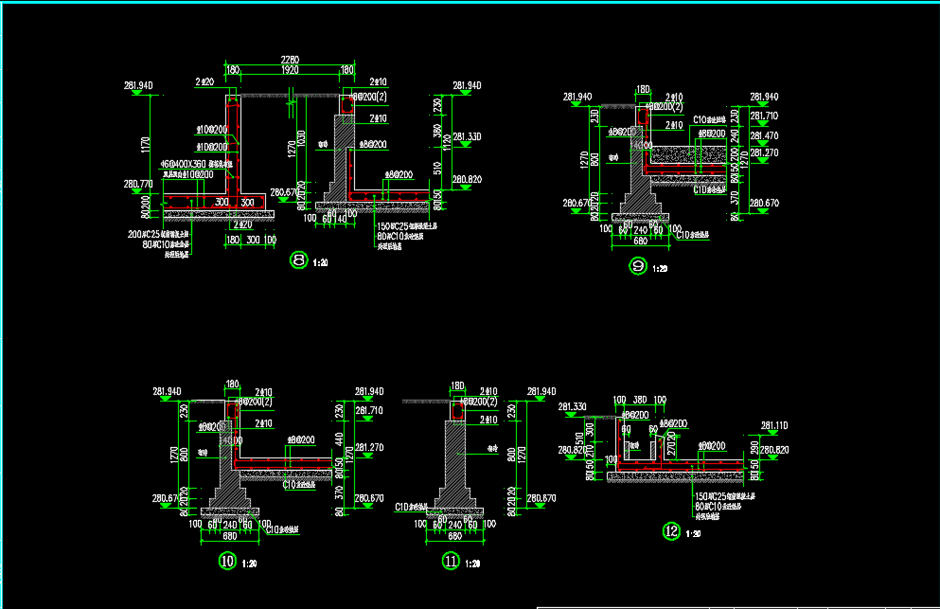Viewport: 940px width, 609px height.
Task: Select the "280.670" elevation in detail 8
Action: tap(285, 192)
